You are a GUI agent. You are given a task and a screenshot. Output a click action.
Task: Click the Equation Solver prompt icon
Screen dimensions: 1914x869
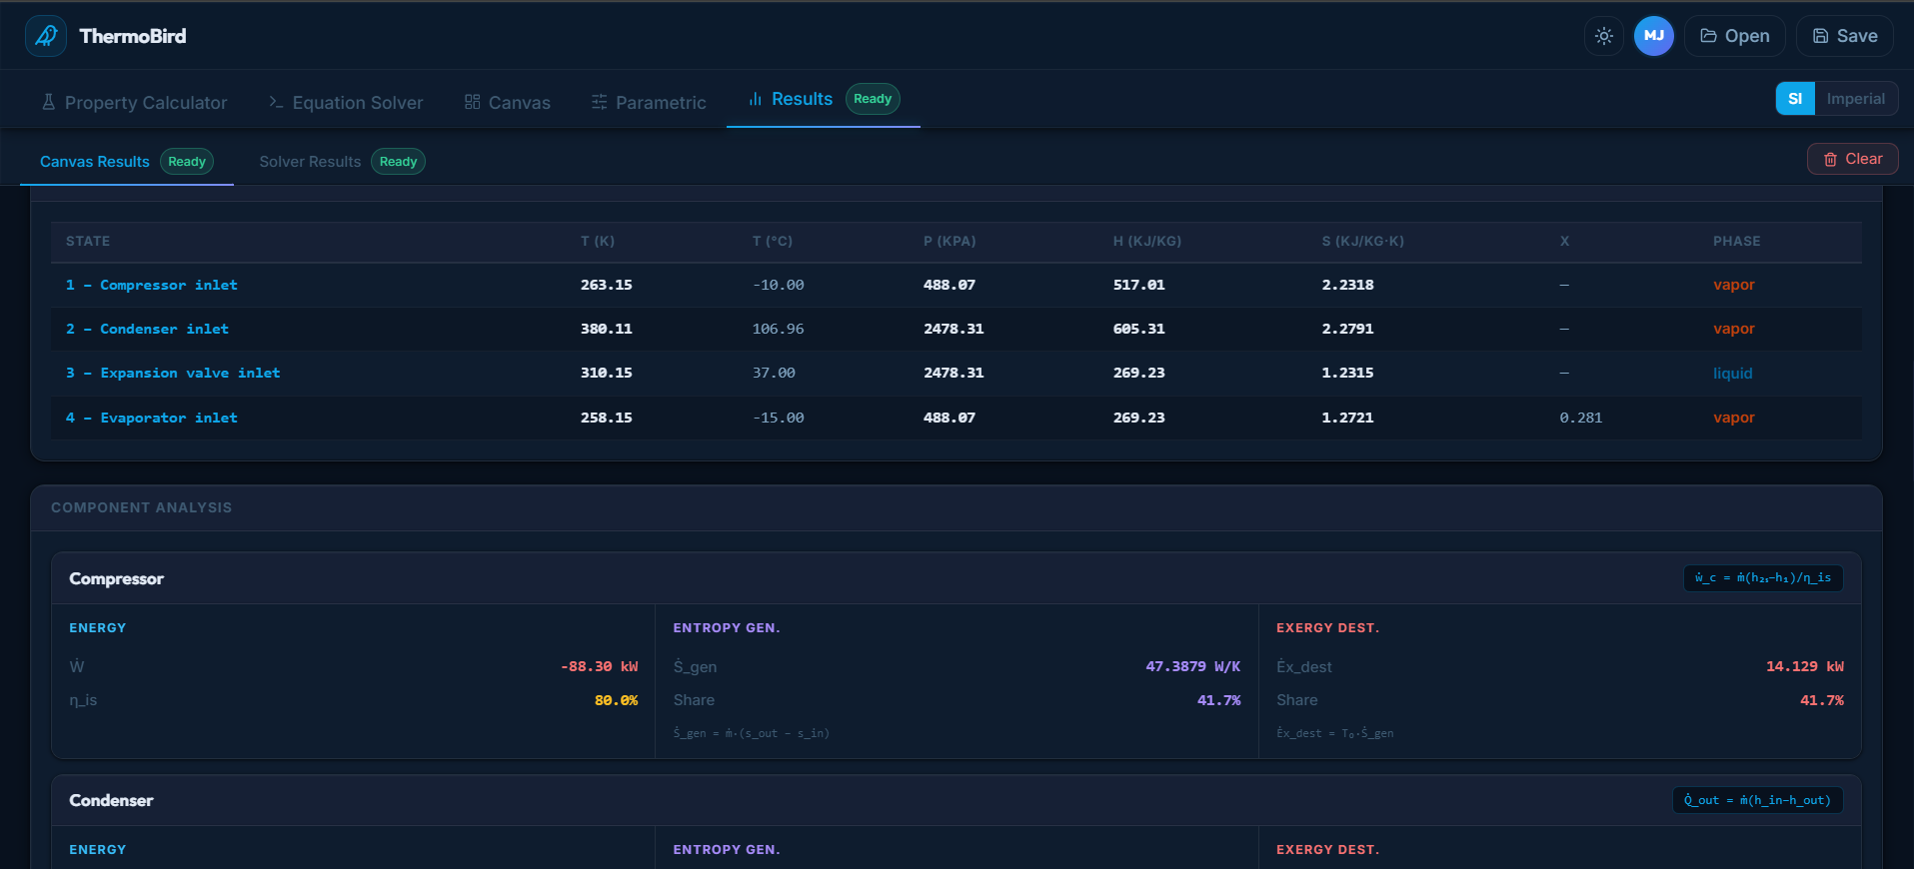[276, 102]
